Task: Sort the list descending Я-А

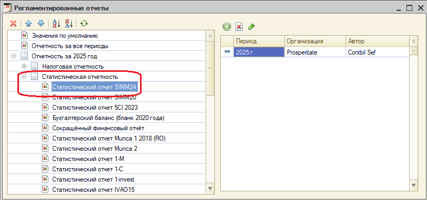Action: (x=69, y=24)
